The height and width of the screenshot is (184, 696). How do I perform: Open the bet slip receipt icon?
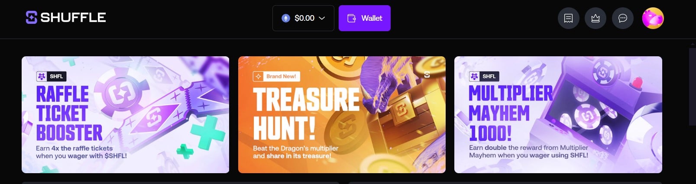pyautogui.click(x=569, y=18)
